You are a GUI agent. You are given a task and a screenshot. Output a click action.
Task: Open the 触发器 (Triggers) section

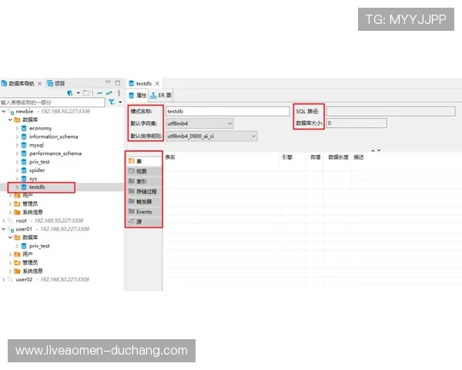tap(144, 201)
